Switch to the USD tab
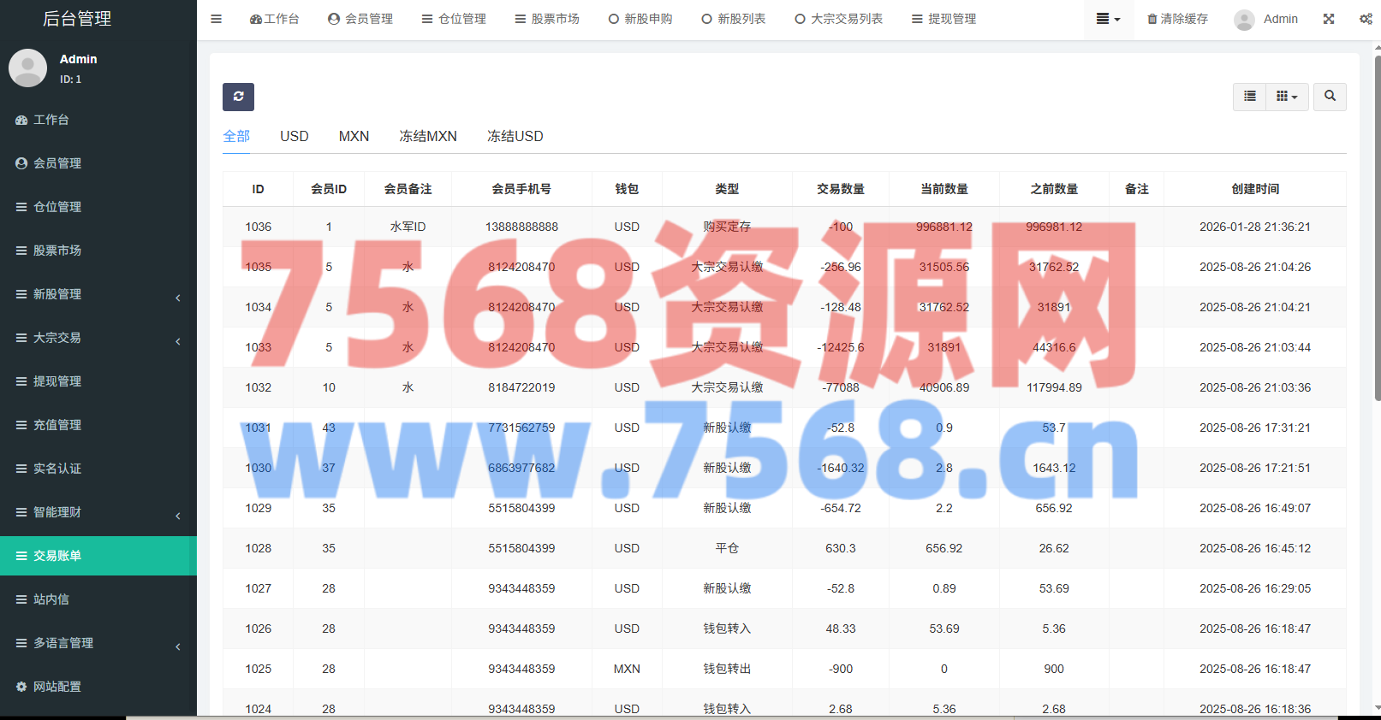Image resolution: width=1381 pixels, height=720 pixels. 295,136
